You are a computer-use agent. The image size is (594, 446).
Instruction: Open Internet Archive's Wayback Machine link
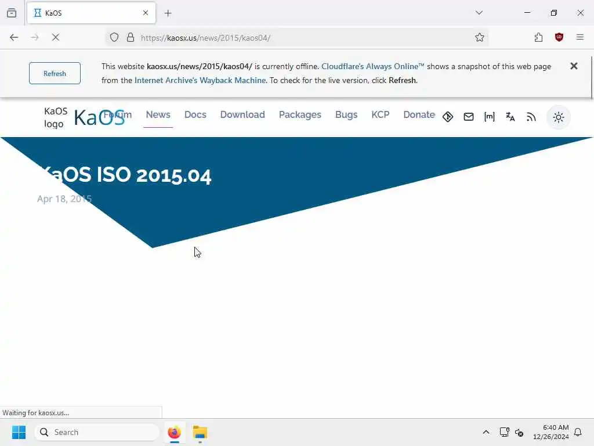tap(200, 80)
